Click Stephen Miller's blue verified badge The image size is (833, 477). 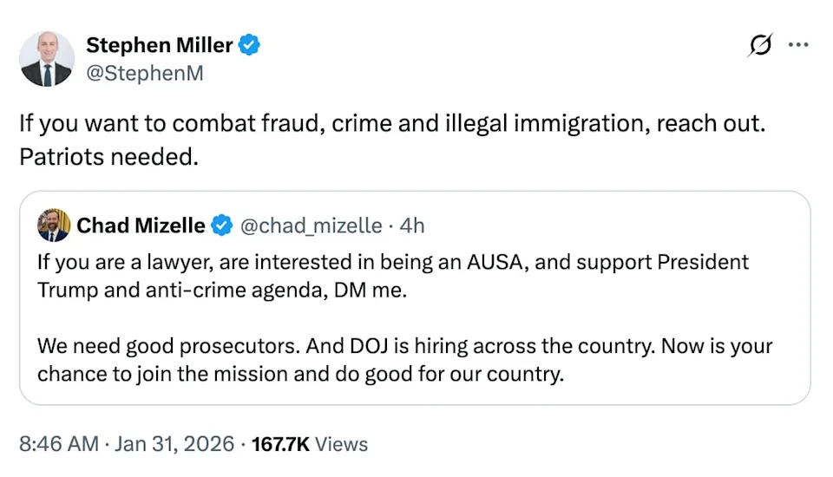pyautogui.click(x=250, y=45)
